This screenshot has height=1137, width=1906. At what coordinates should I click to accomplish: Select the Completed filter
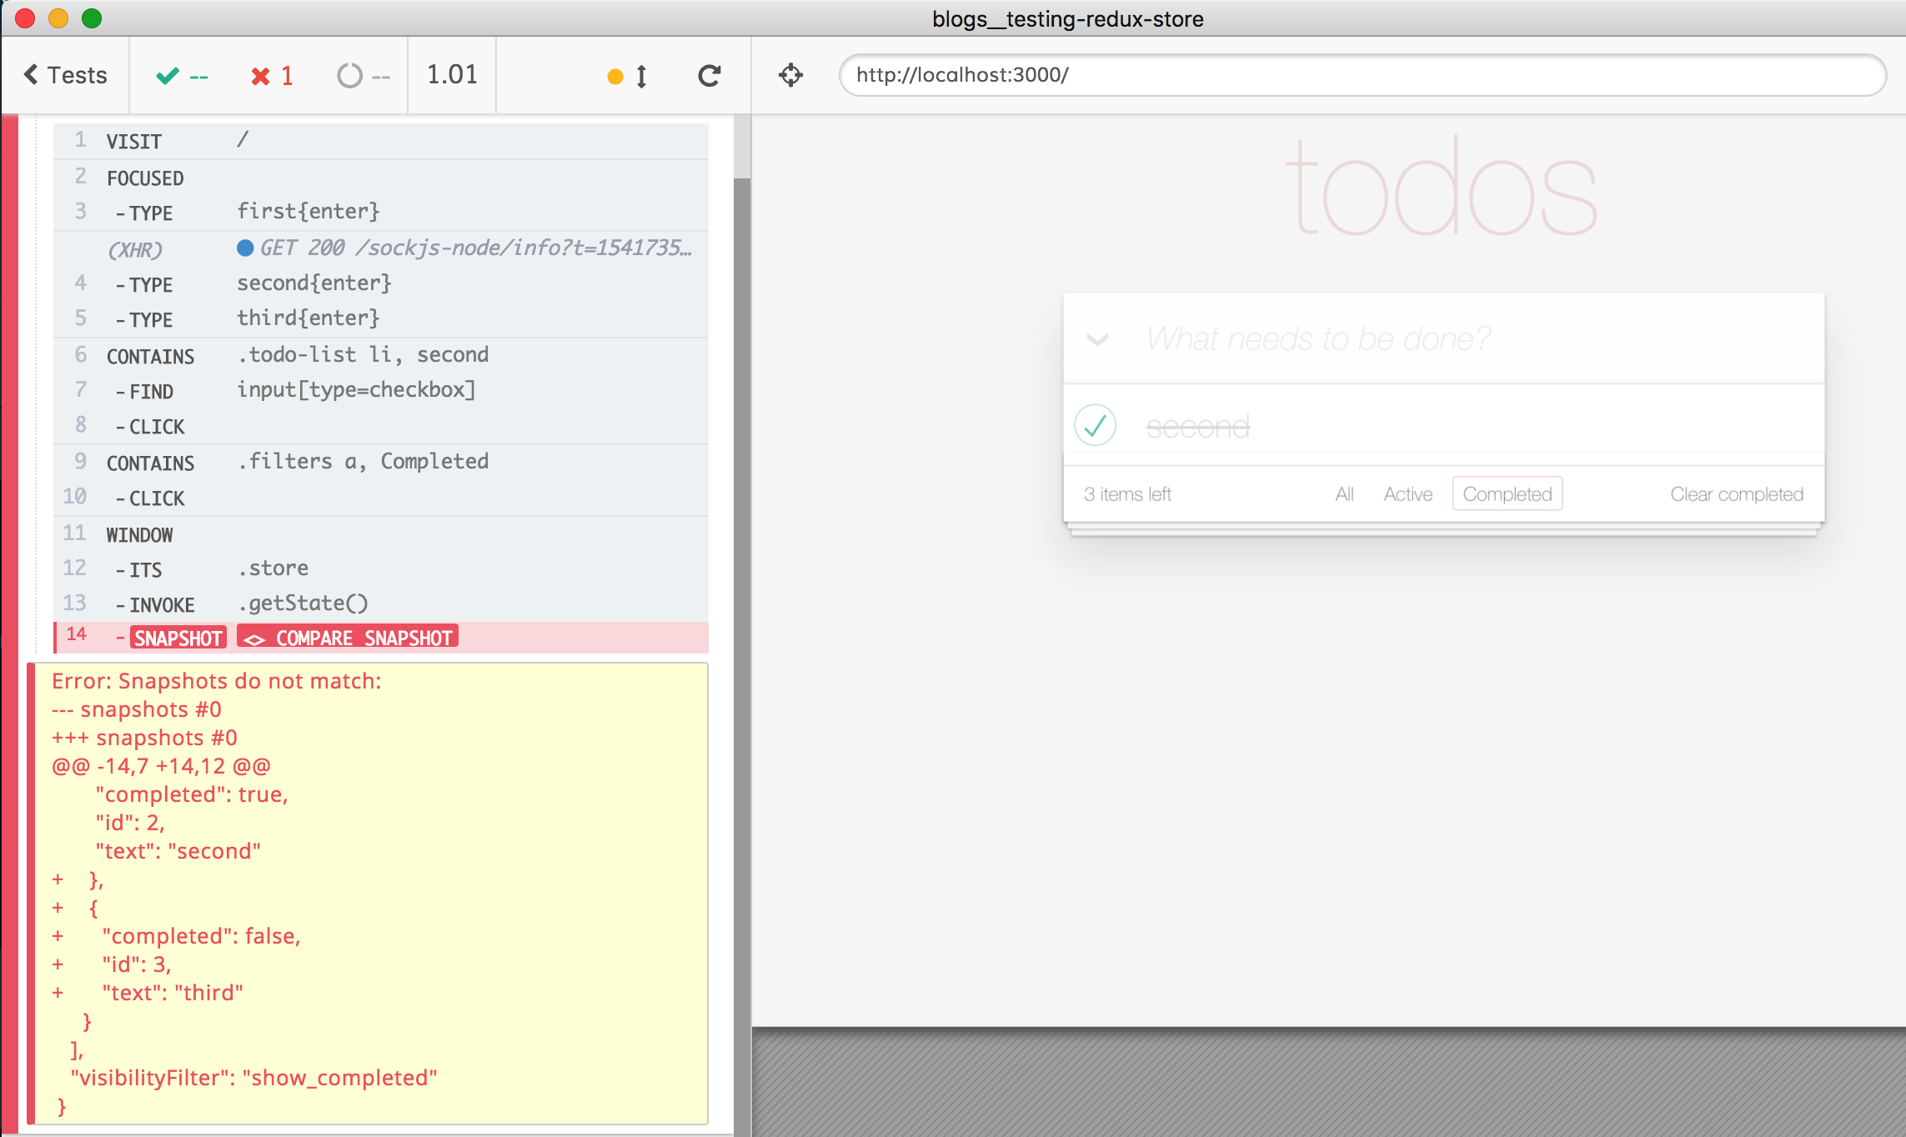tap(1507, 494)
